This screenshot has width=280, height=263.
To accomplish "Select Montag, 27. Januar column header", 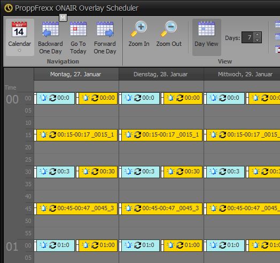I will [76, 74].
